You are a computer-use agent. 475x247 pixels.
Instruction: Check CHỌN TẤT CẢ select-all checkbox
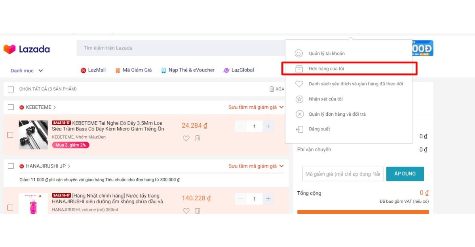[x=11, y=89]
